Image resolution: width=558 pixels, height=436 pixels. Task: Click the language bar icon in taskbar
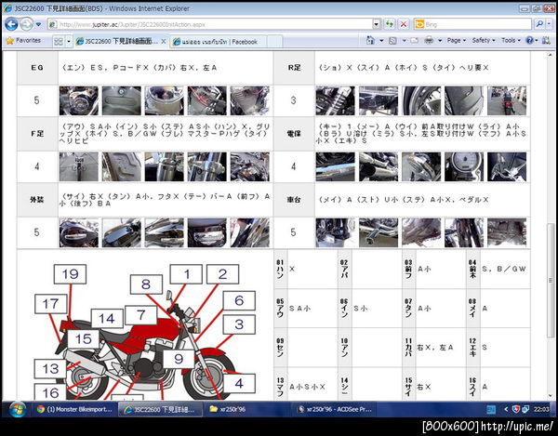491,410
